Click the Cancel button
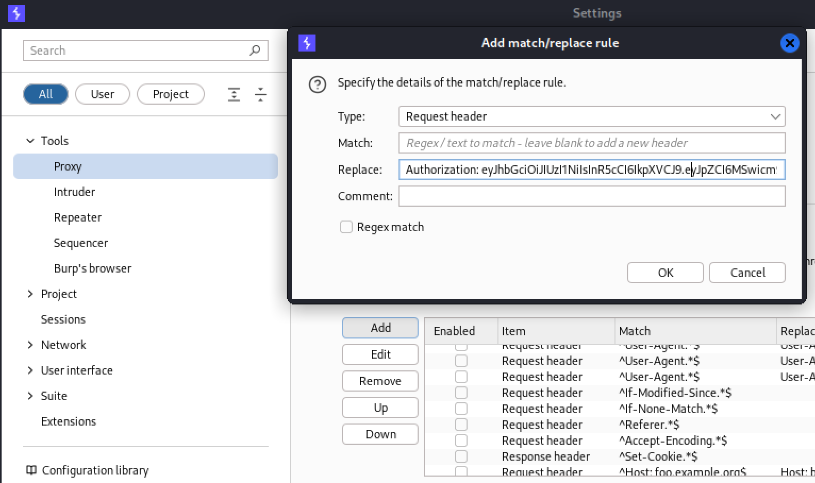Image resolution: width=815 pixels, height=483 pixels. 747,273
